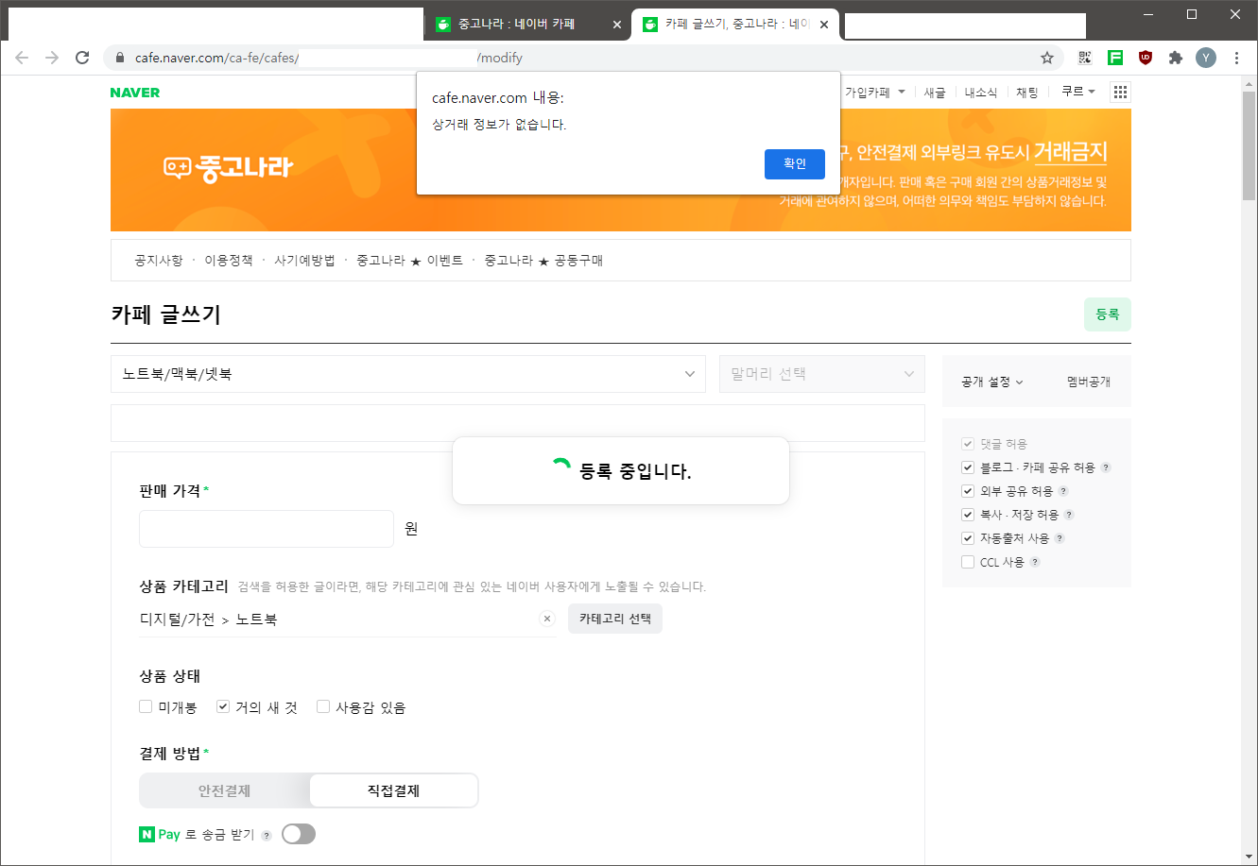Open the Chrome three-dot menu

point(1236,58)
